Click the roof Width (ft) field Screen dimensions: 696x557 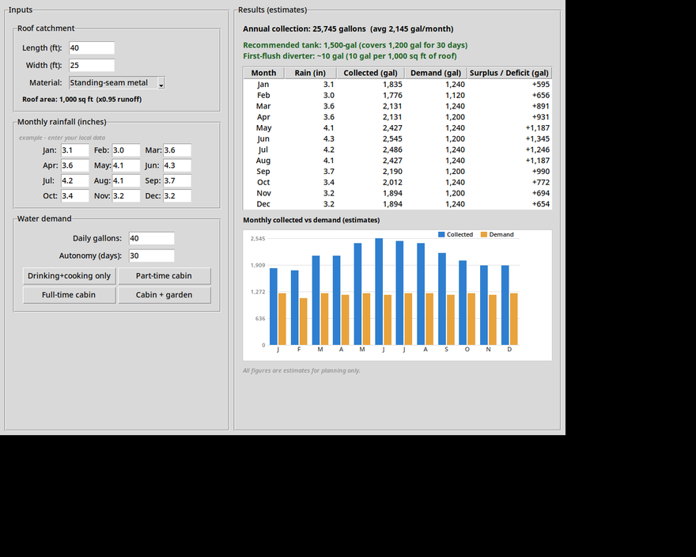click(92, 66)
